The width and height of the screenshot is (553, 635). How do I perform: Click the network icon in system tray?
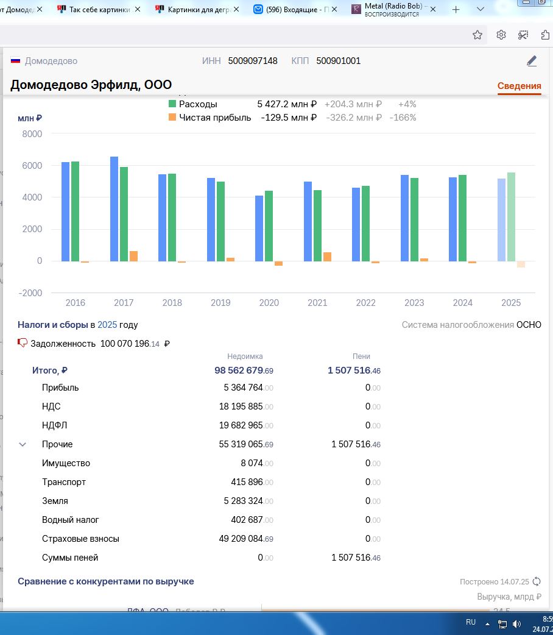click(x=502, y=623)
